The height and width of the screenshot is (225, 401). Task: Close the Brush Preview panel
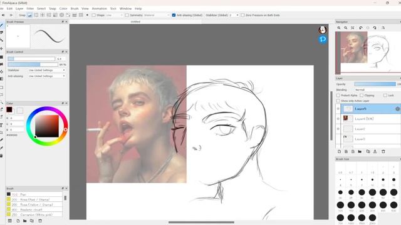click(66, 22)
